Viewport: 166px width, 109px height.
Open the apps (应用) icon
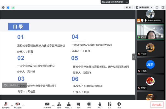click(x=109, y=105)
